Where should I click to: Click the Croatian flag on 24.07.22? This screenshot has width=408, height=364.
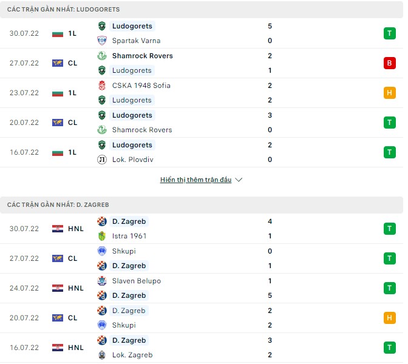tap(58, 288)
